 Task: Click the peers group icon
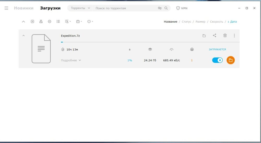192,49
